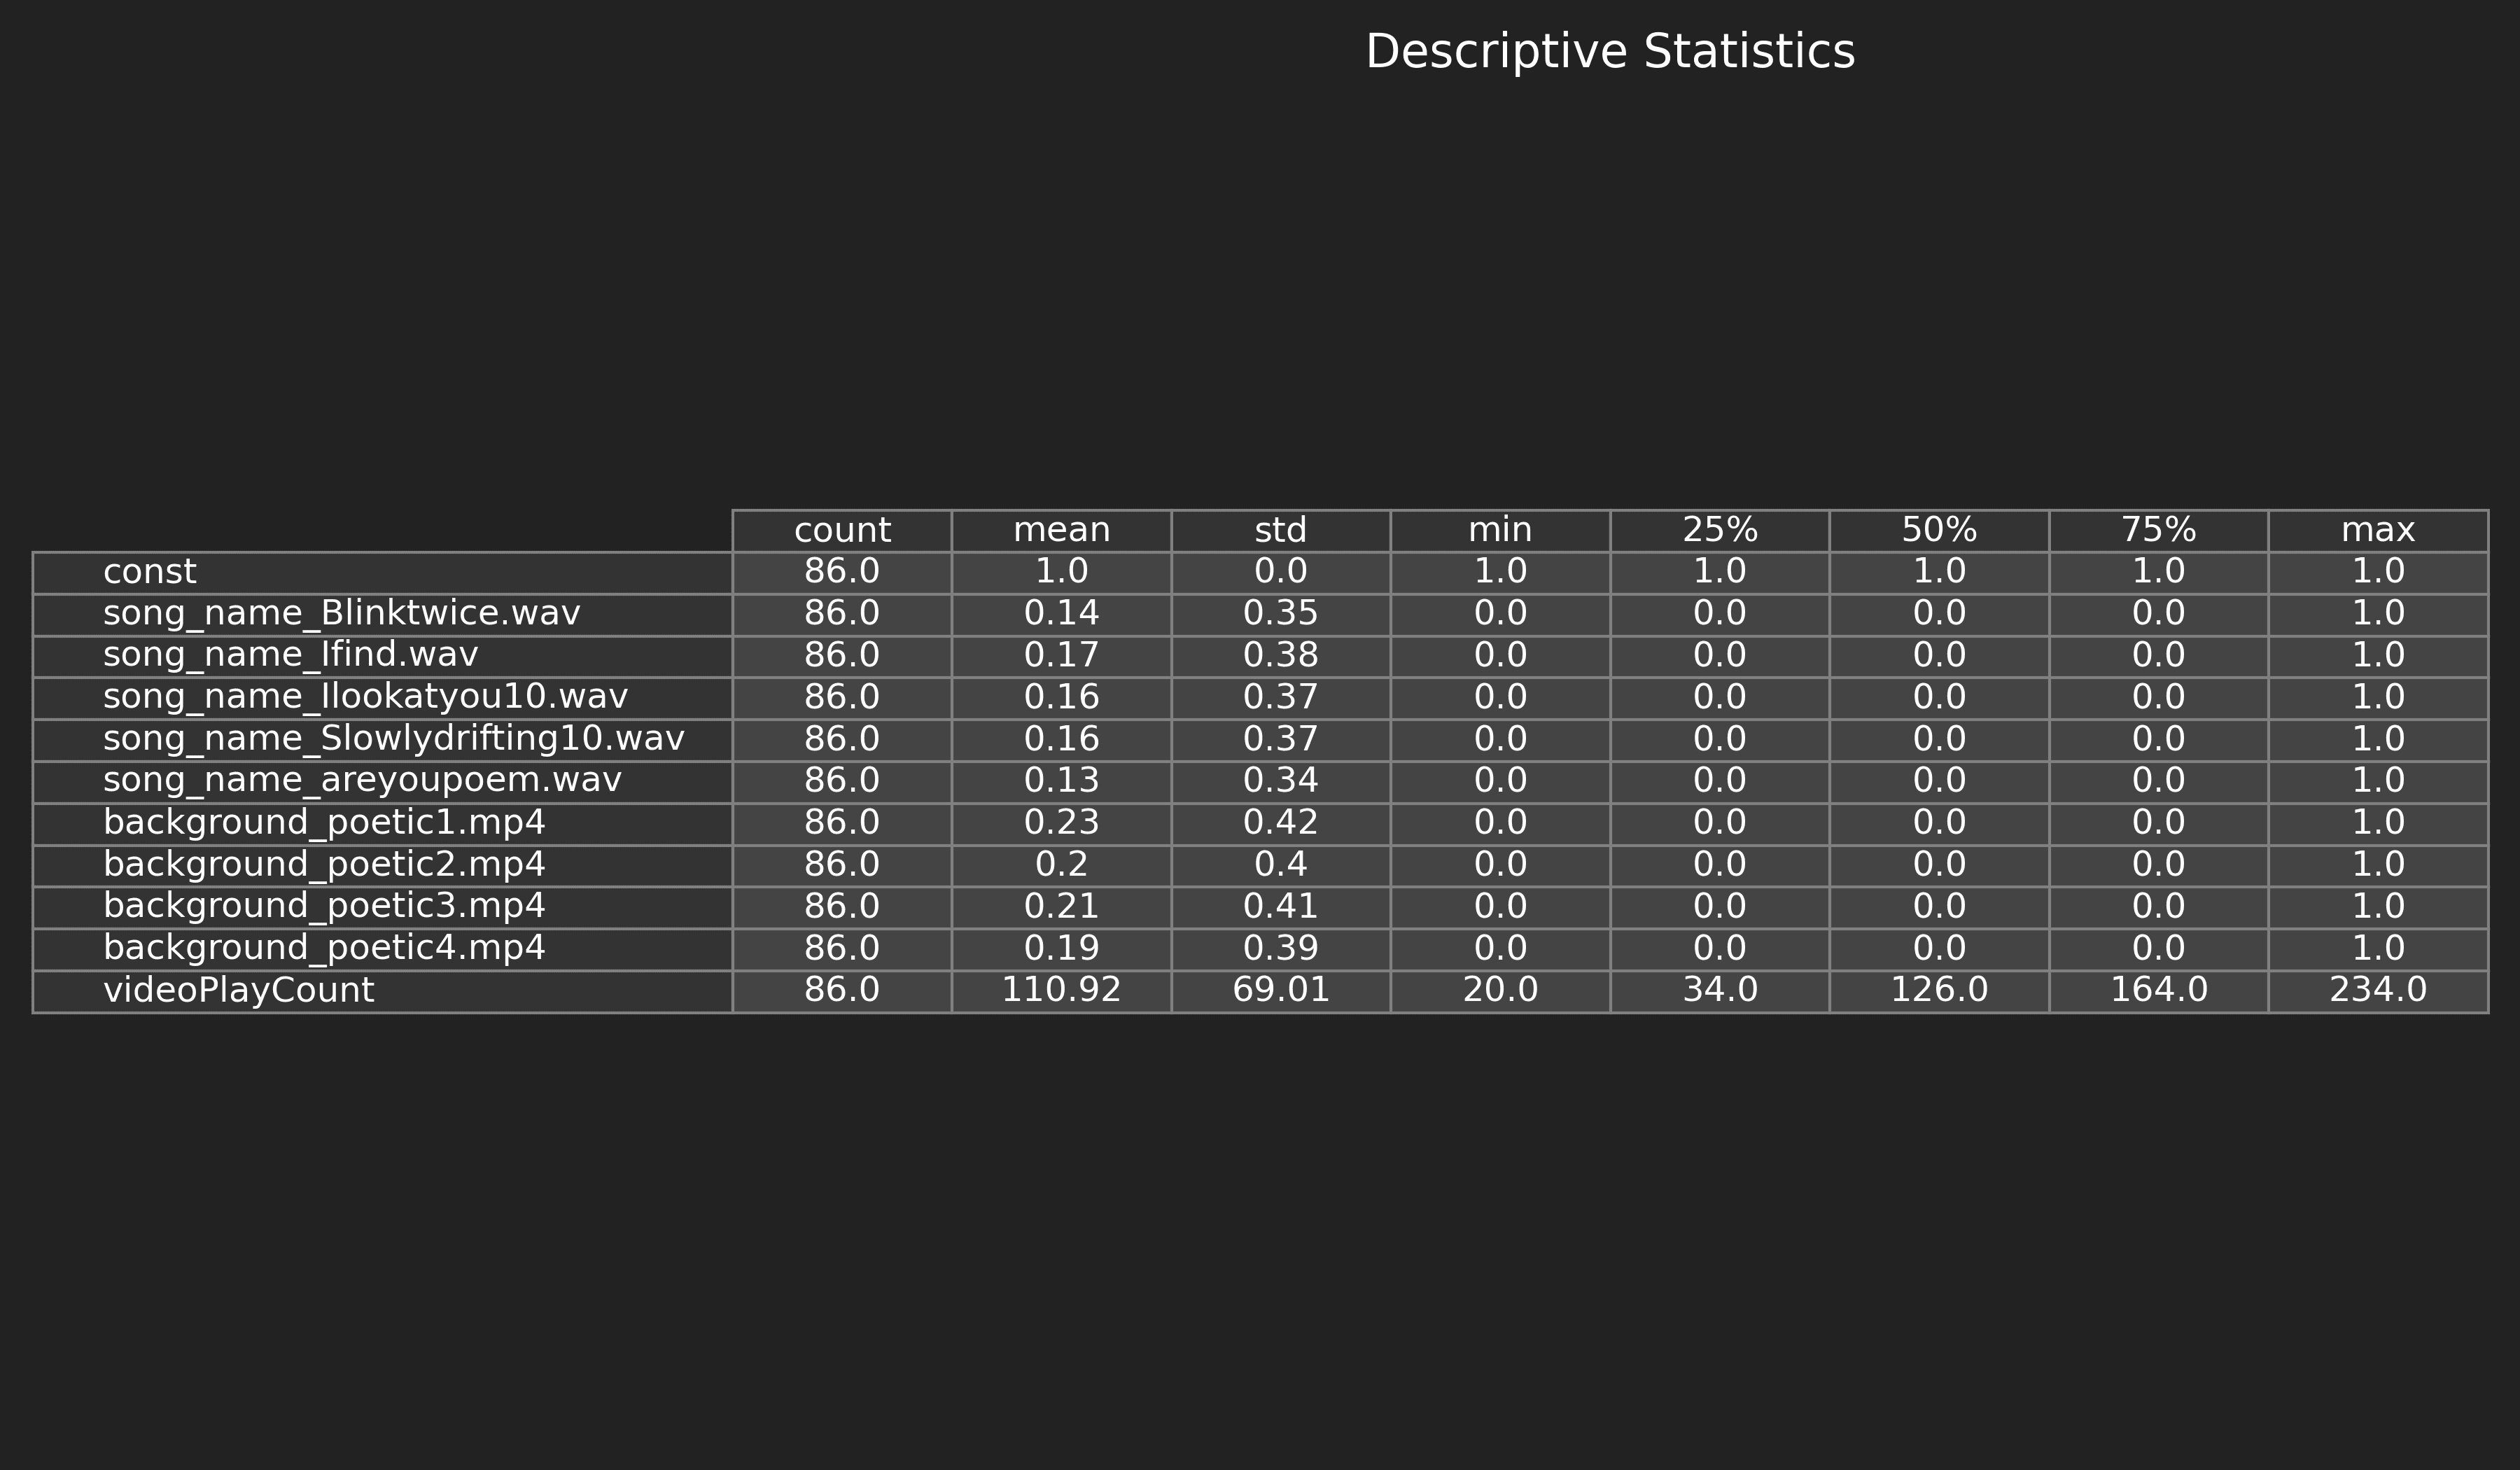The image size is (2520, 1470).
Task: Select the song_name_Blinktwice.wav row label
Action: click(341, 614)
